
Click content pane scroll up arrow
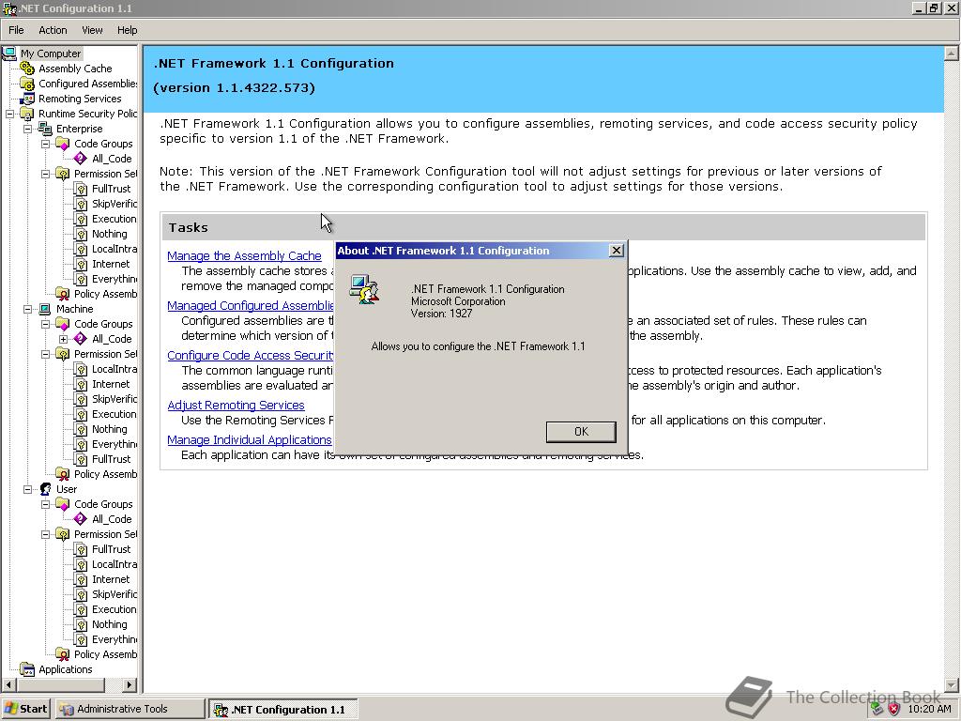952,54
